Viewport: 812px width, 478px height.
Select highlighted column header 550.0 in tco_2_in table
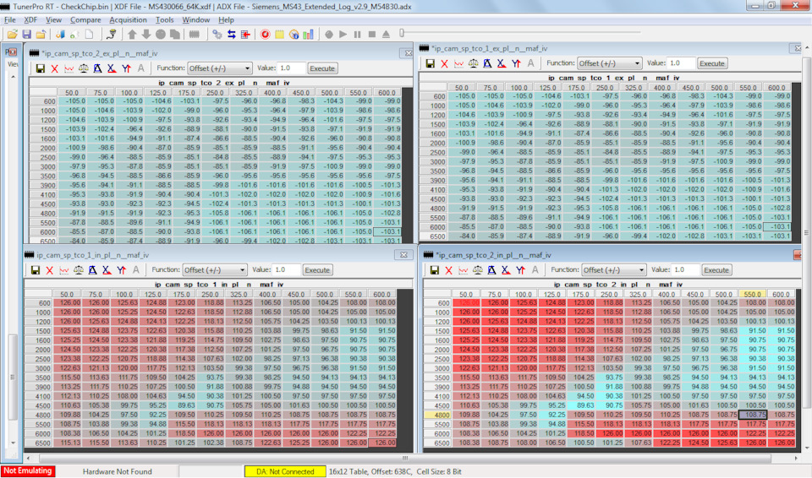click(753, 294)
